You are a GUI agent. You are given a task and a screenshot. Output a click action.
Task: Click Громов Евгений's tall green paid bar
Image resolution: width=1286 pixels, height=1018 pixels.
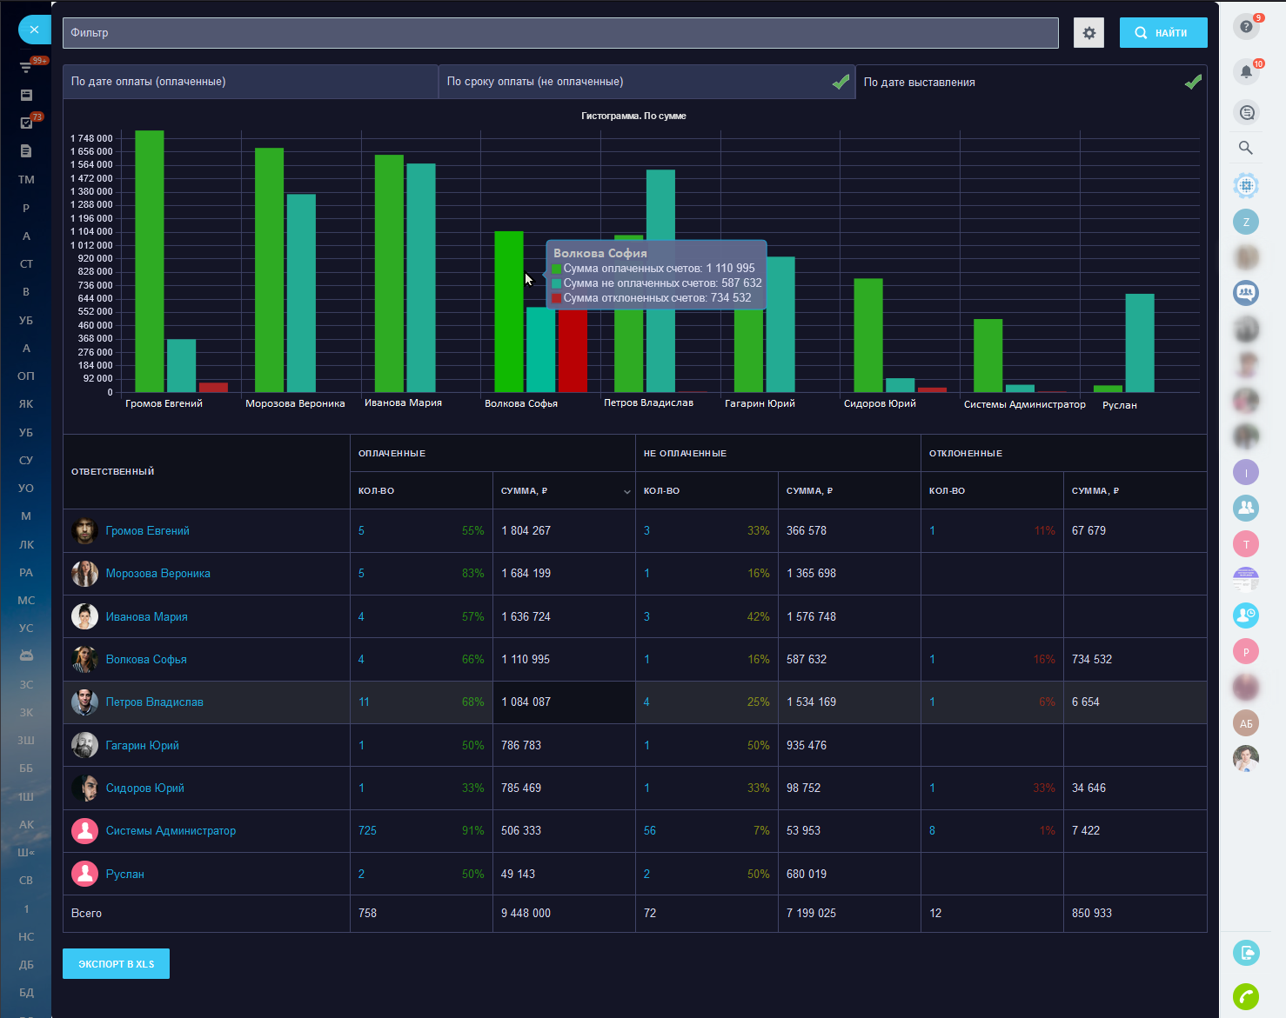150,261
